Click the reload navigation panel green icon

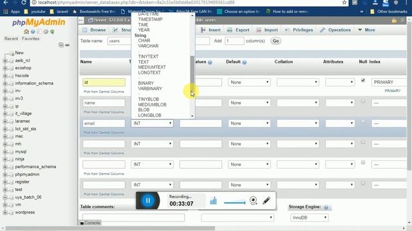click(52, 31)
